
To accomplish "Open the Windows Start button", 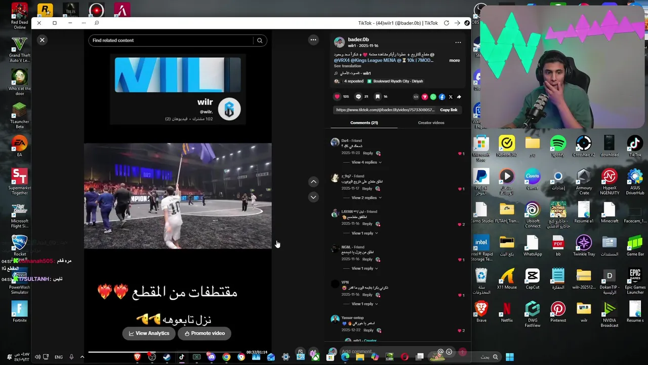I will 510,357.
